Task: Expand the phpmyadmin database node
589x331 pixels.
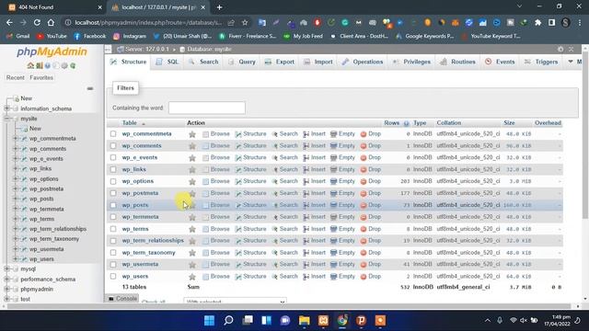Action: pyautogui.click(x=6, y=289)
